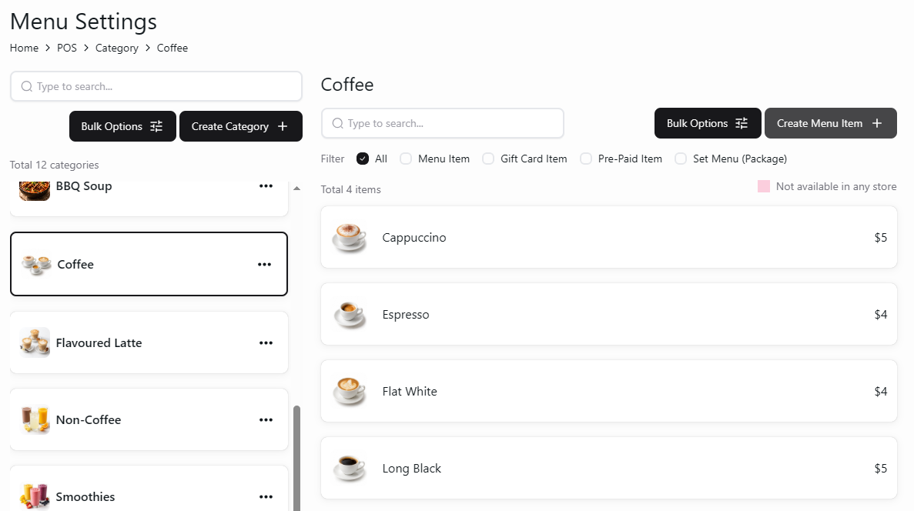Open the Flavoured Latte three-dot menu
The height and width of the screenshot is (511, 914).
(266, 342)
